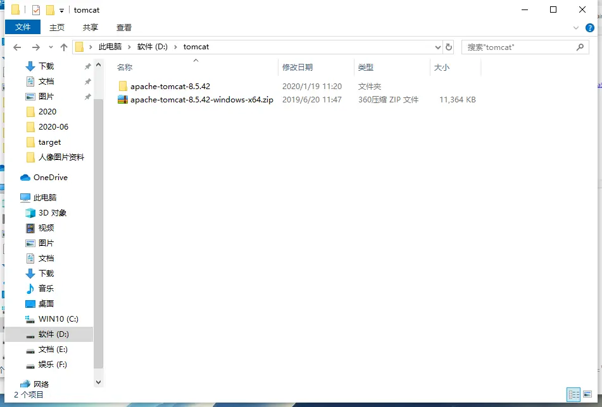The height and width of the screenshot is (407, 602).
Task: Open WIN10 (C:) drive
Action: (x=58, y=319)
